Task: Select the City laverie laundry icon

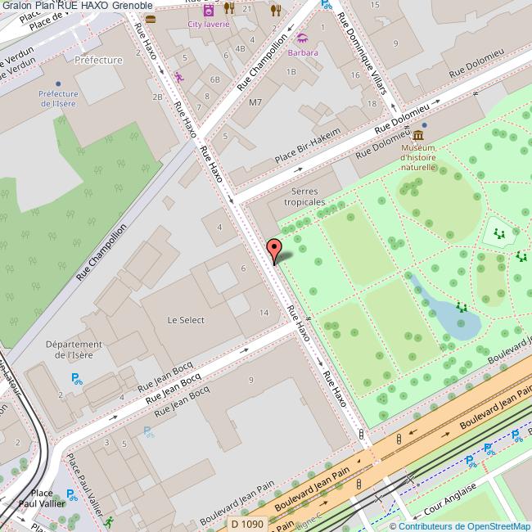Action: (209, 10)
